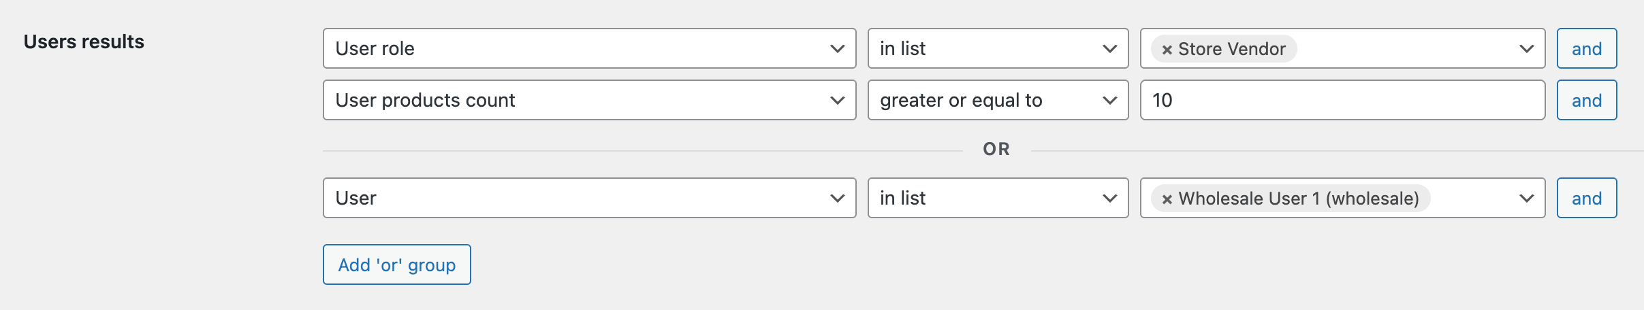Screen dimensions: 1644x310
Task: Click the chevron on the User select
Action: tap(837, 198)
